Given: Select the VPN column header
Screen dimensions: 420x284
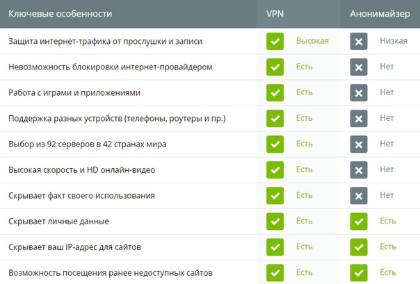Looking at the screenshot, I should [275, 14].
